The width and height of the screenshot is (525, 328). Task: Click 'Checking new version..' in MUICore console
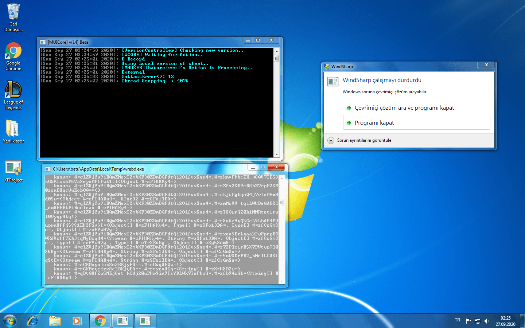[212, 50]
